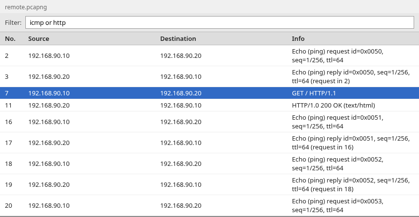
Task: Select packet number 3 cell
Action: (x=7, y=76)
